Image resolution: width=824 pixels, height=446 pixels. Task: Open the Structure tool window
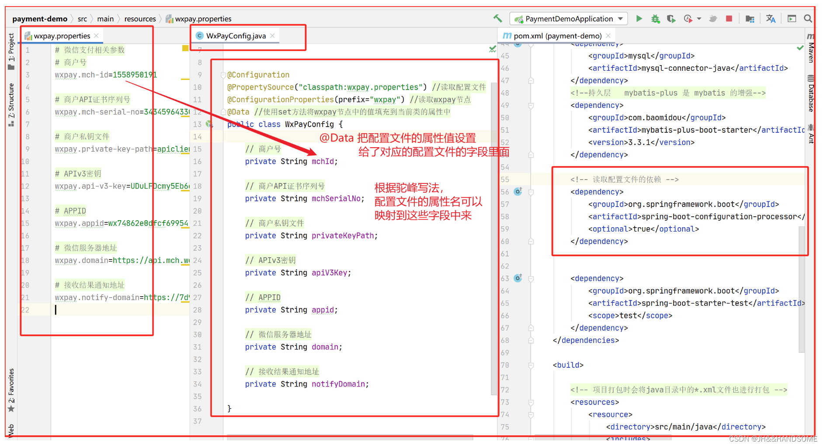point(11,105)
